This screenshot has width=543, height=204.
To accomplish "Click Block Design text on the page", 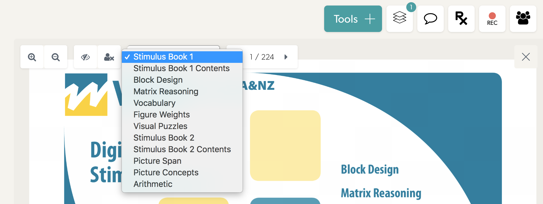I will coord(370,170).
